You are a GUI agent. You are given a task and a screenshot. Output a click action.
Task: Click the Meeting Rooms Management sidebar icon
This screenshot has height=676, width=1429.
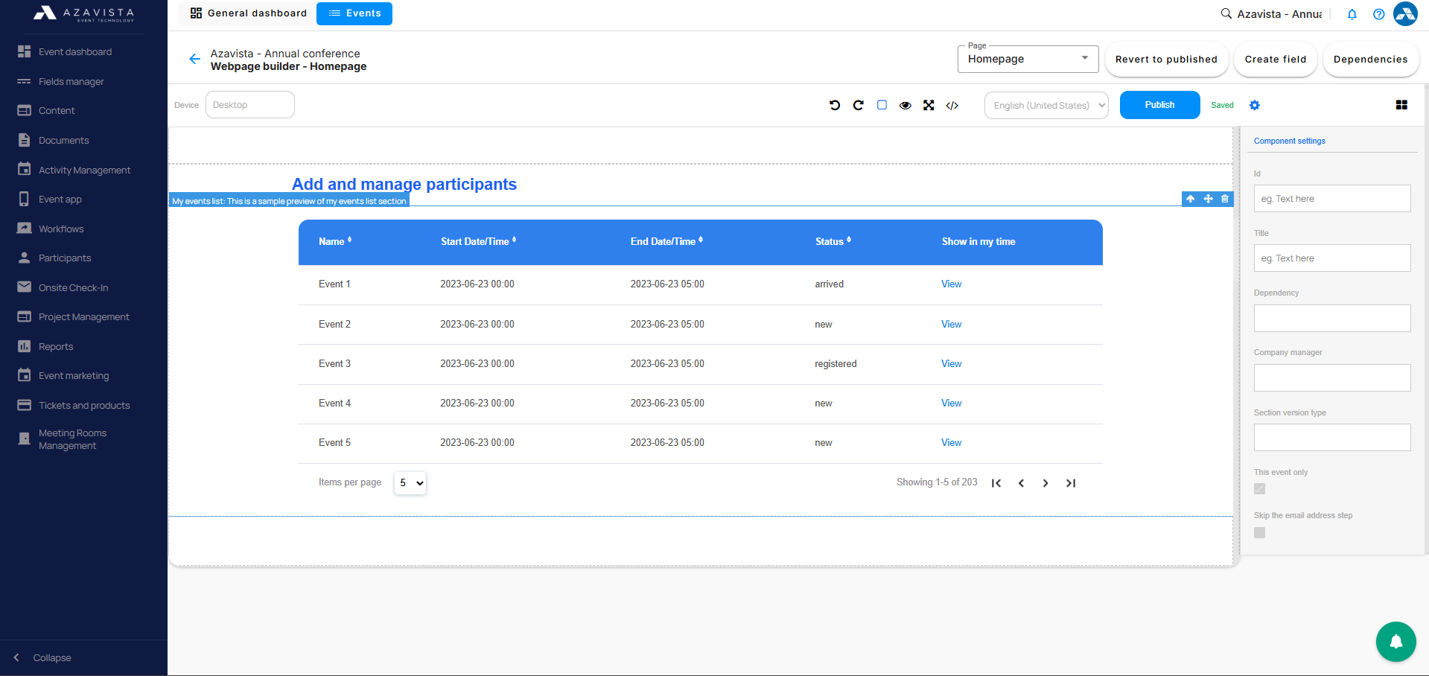coord(25,439)
